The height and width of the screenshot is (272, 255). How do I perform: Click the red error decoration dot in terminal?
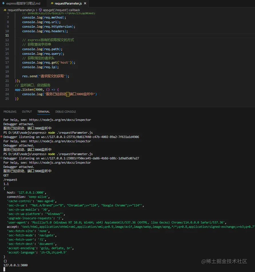(1, 137)
